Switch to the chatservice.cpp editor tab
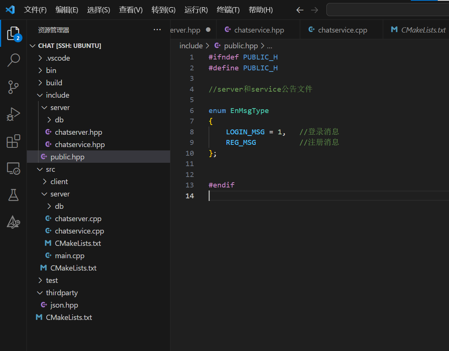 (342, 30)
